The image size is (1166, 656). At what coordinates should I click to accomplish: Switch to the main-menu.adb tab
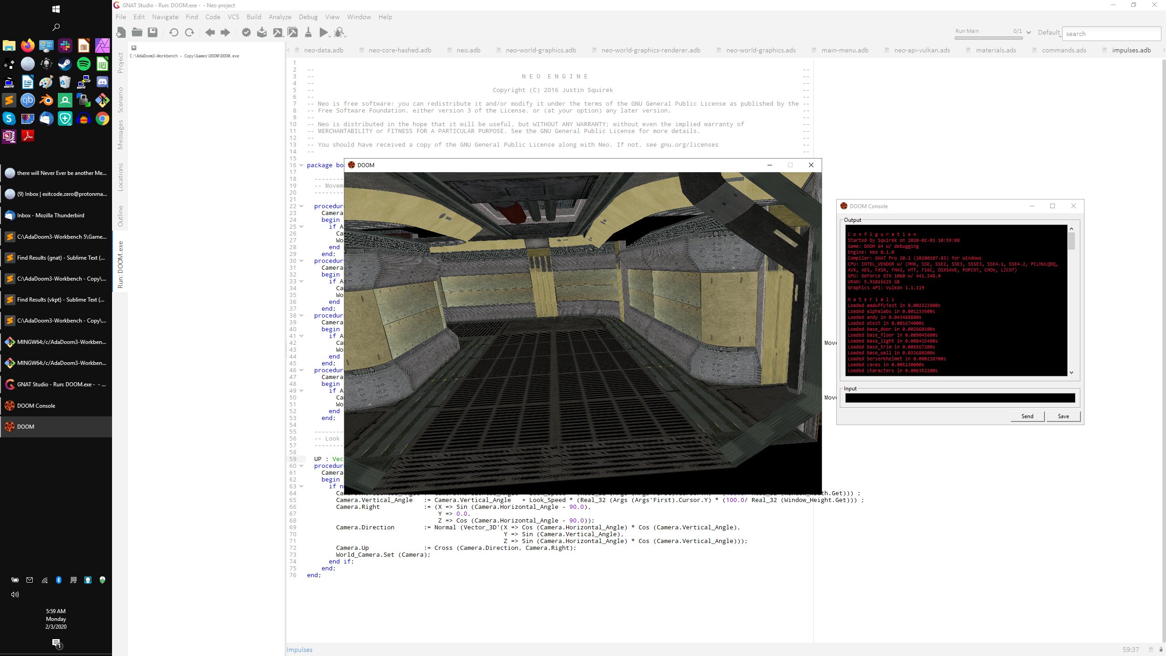(x=844, y=50)
